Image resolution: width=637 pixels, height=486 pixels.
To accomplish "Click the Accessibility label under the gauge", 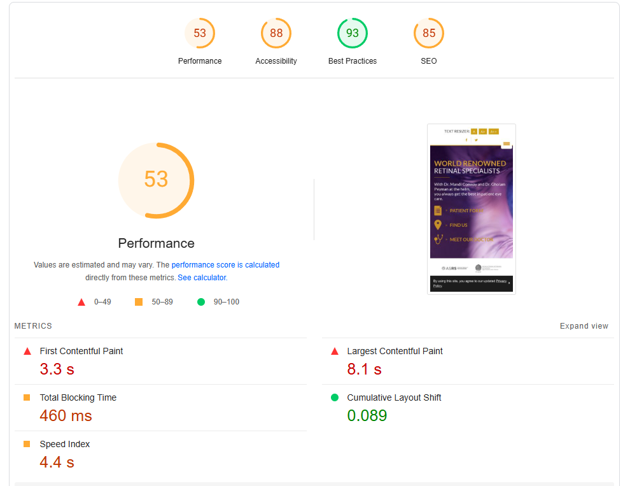I will point(276,61).
